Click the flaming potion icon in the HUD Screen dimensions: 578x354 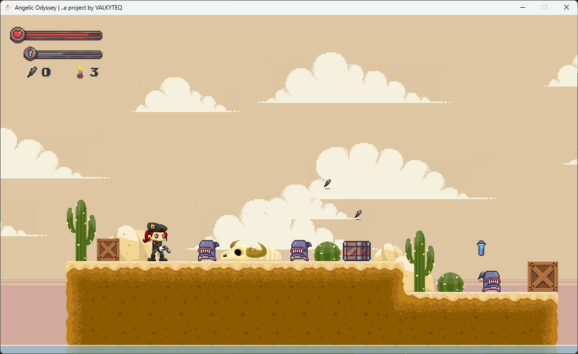pyautogui.click(x=80, y=72)
